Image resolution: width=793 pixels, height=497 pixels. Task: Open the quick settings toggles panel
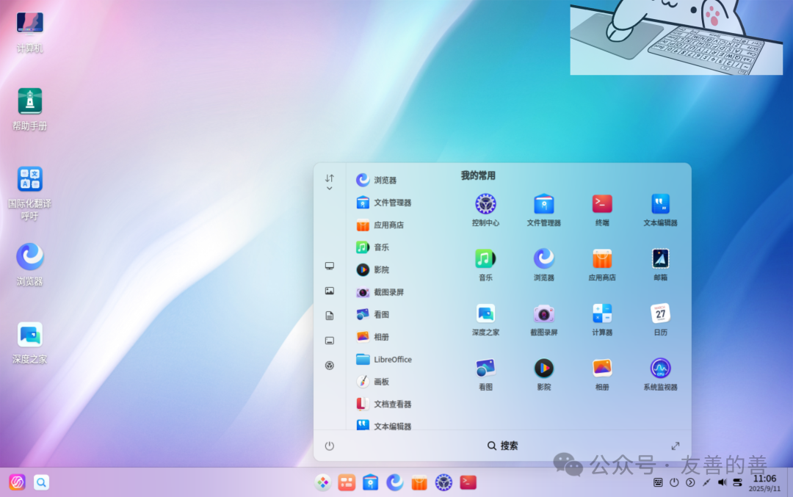(737, 482)
